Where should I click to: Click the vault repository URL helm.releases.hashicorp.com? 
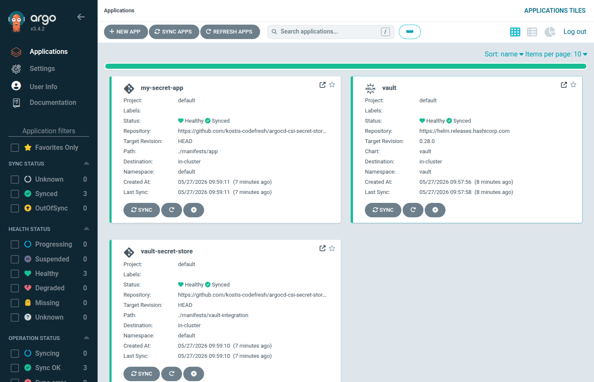[x=465, y=131]
